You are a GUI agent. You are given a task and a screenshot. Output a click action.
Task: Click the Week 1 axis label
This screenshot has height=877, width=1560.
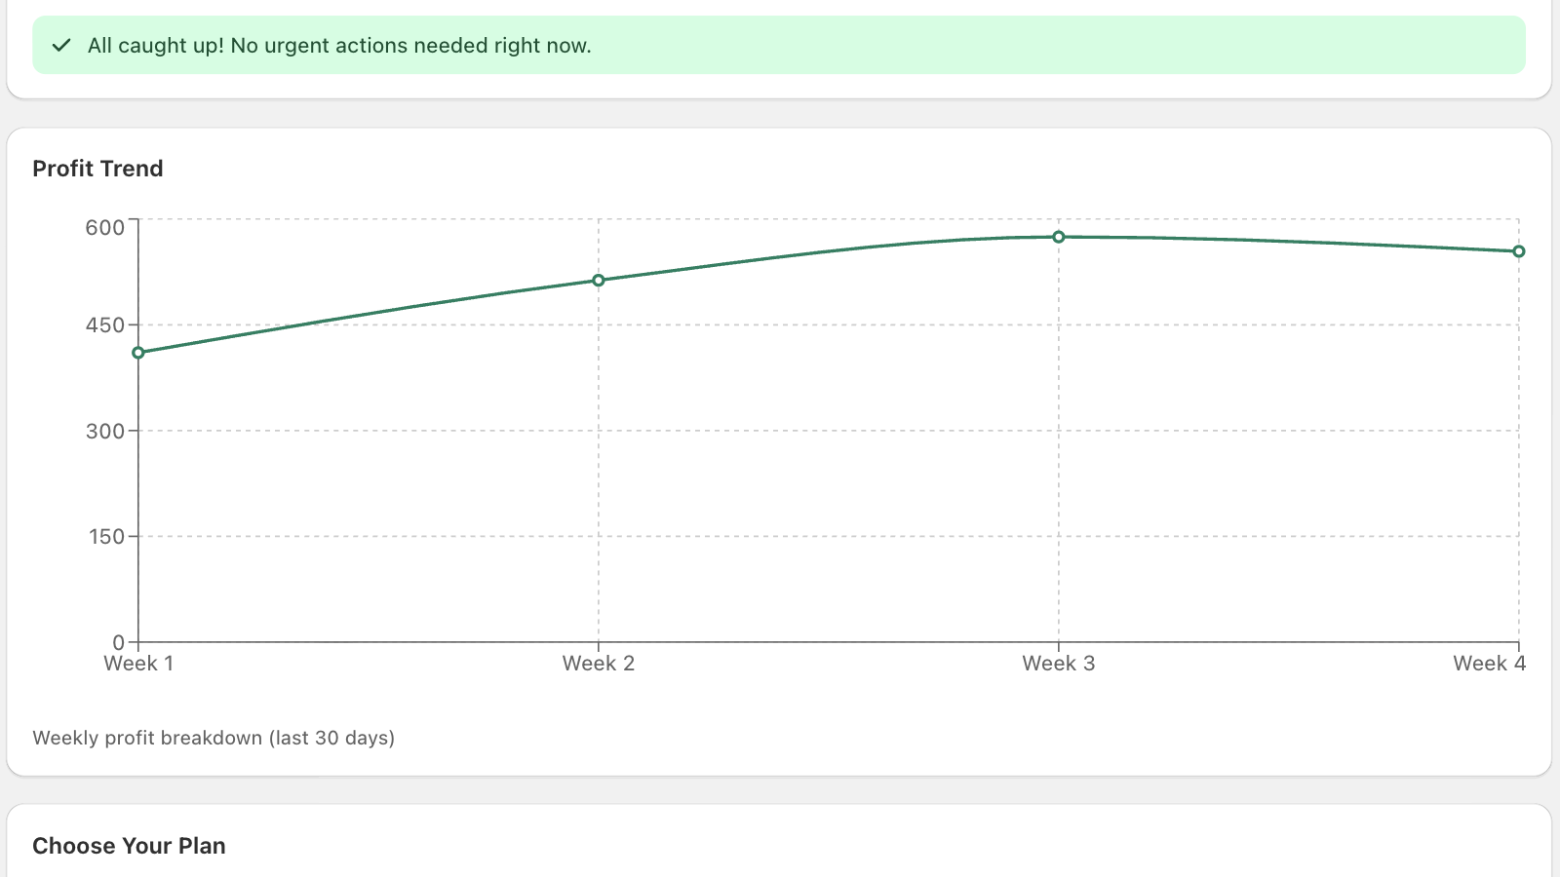pyautogui.click(x=138, y=663)
